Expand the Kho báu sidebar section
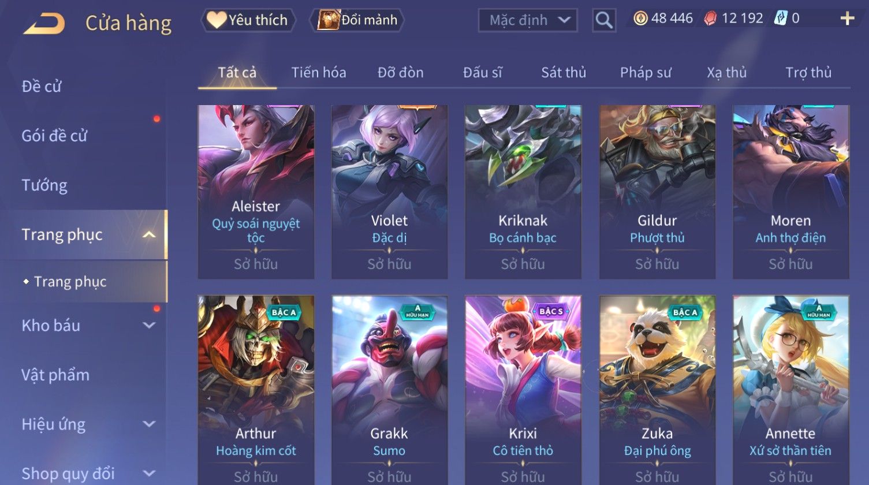869x485 pixels. point(149,326)
